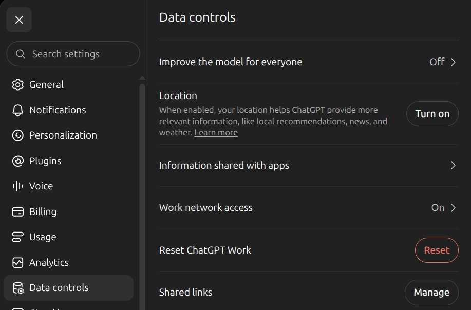Click the Analytics chart icon
Viewport: 471px width, 310px height.
pos(18,263)
